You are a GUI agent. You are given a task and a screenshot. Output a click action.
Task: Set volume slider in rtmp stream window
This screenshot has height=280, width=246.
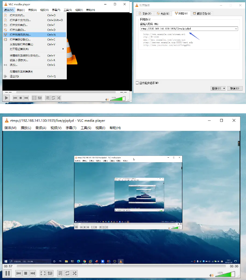coord(225,274)
